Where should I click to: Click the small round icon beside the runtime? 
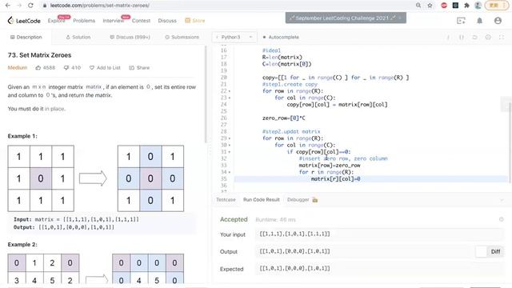click(x=502, y=220)
